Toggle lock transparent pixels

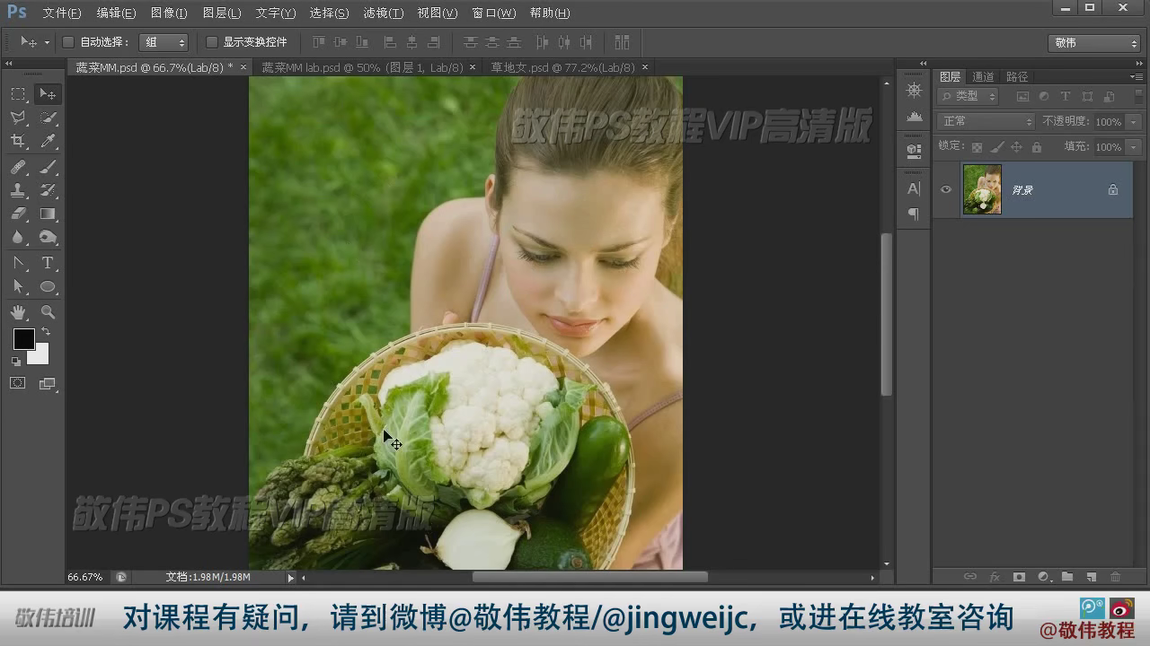click(977, 147)
